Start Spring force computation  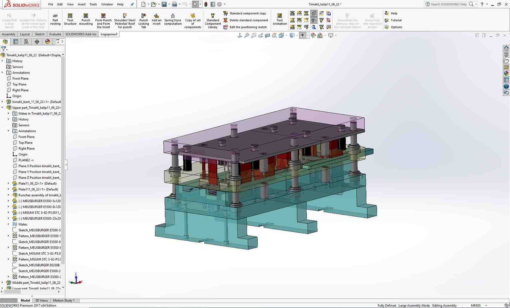click(x=173, y=19)
